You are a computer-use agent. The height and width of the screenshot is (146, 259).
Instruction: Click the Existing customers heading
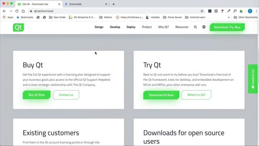[x=51, y=133]
